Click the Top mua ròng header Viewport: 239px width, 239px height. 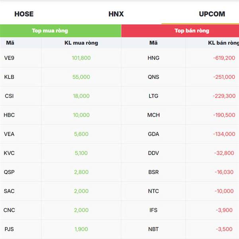coord(50,31)
